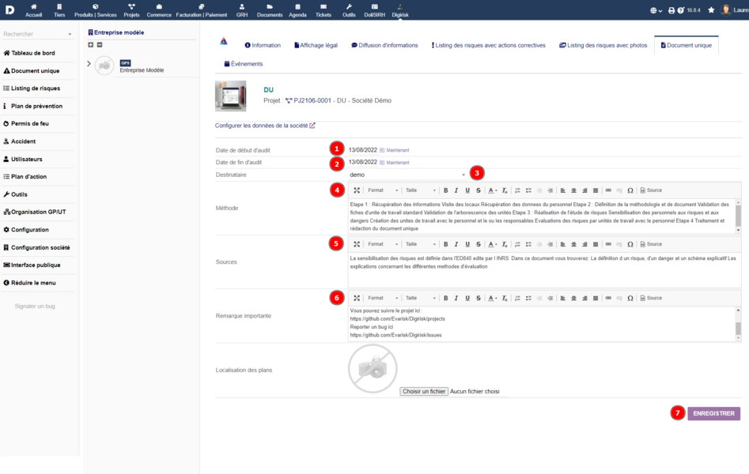Click the Rechercher search field
Screen dimensions: 749x474
point(37,34)
